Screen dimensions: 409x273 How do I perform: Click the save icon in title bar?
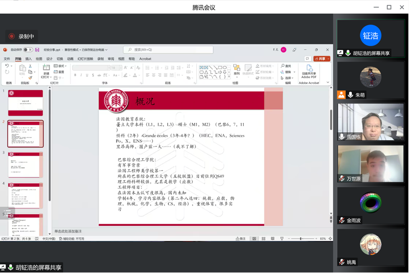pyautogui.click(x=37, y=50)
